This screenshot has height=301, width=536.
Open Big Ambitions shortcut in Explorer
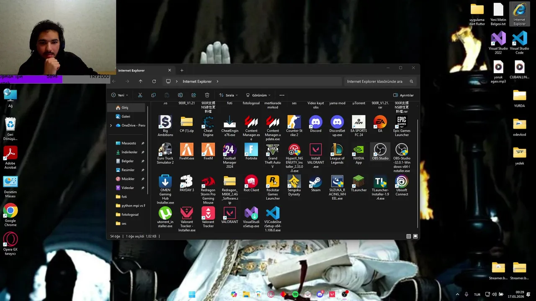(165, 122)
